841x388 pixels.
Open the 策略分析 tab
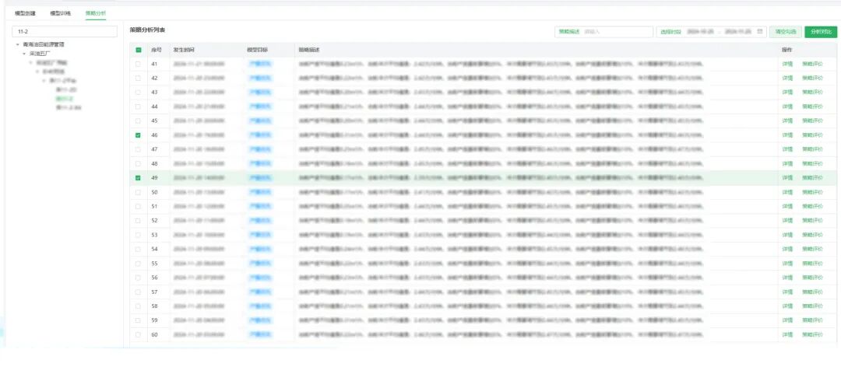point(96,13)
